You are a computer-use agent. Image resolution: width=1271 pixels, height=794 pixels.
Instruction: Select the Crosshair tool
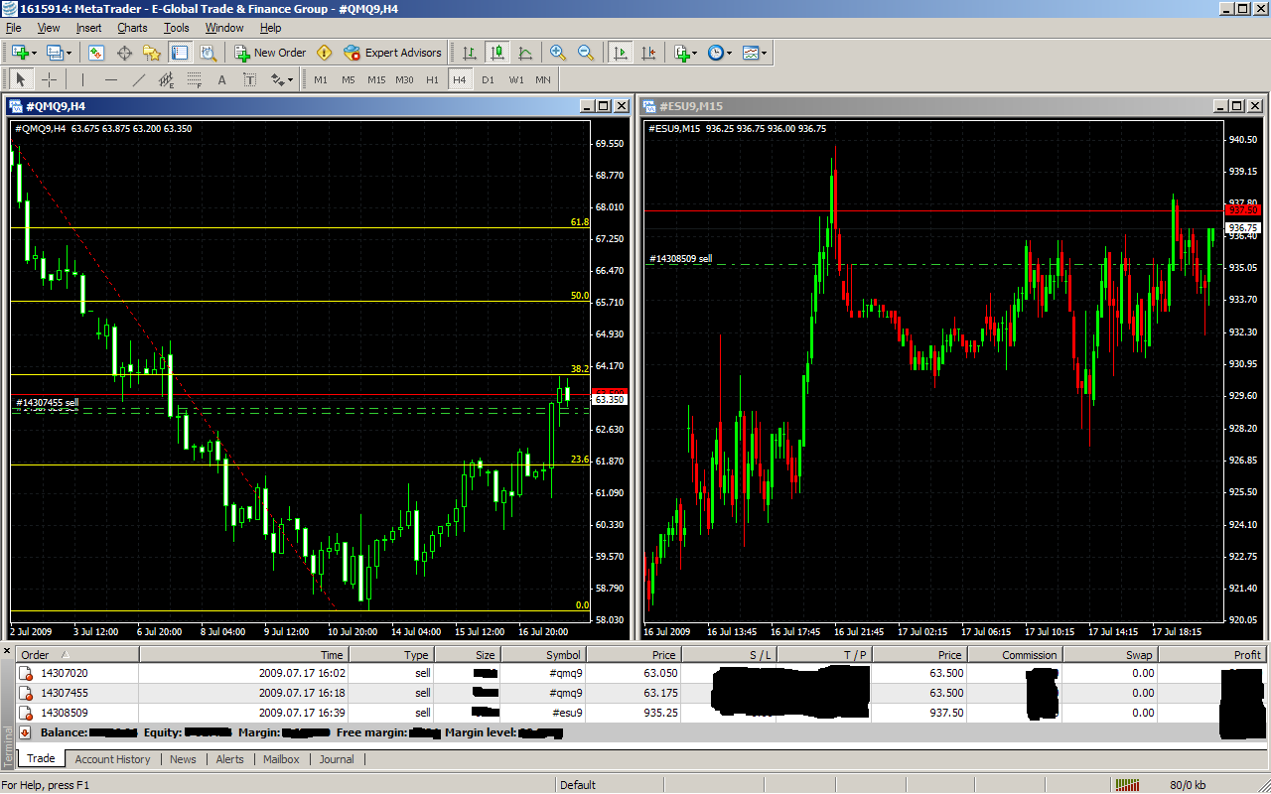49,79
